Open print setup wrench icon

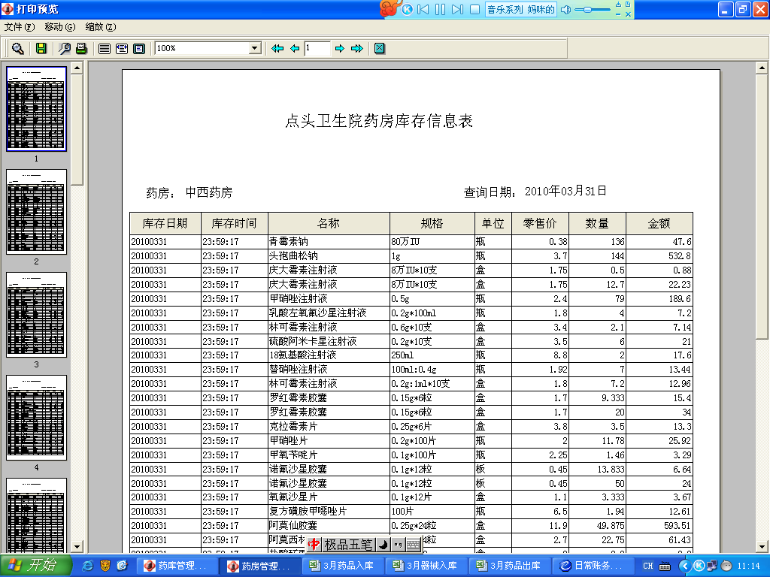click(x=65, y=49)
